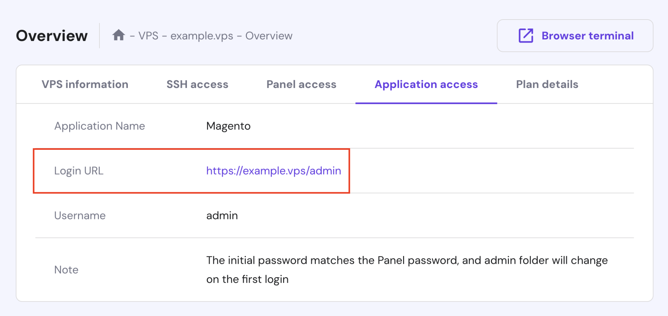View the Plan details tab
Image resolution: width=668 pixels, height=316 pixels.
[x=547, y=84]
